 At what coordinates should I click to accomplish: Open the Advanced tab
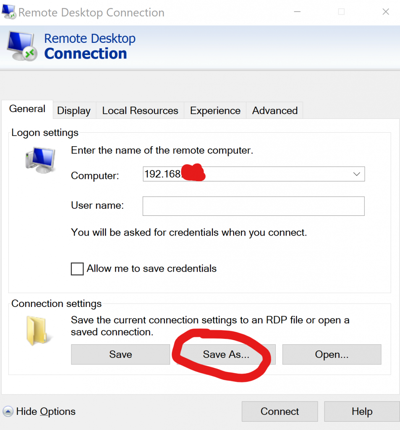[x=275, y=110]
